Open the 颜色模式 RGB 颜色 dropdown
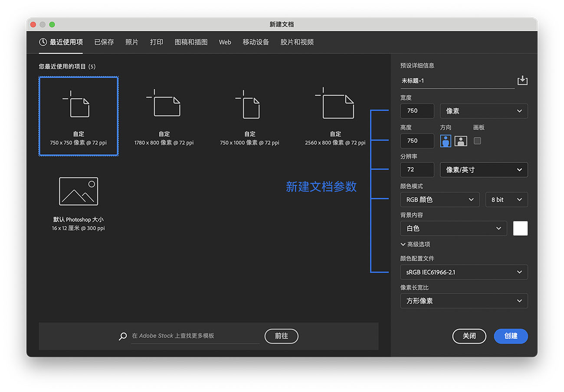The height and width of the screenshot is (392, 564). (439, 199)
